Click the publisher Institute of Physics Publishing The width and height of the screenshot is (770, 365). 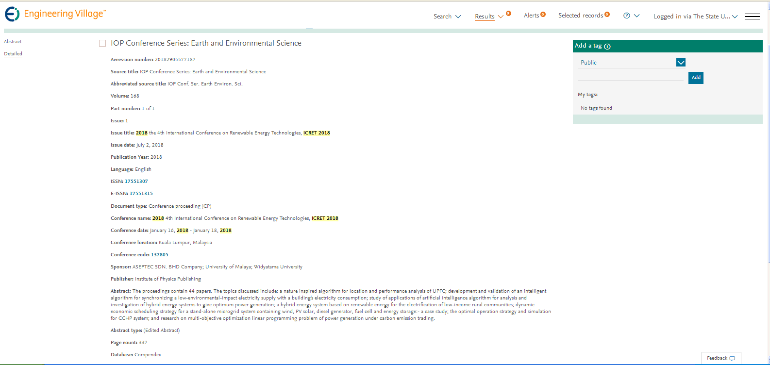[x=168, y=279]
